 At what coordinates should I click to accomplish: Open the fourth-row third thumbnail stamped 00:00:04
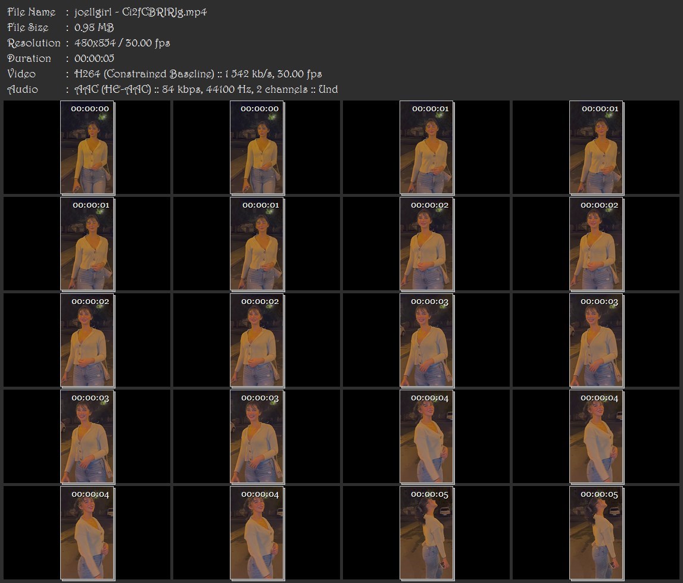click(x=427, y=437)
